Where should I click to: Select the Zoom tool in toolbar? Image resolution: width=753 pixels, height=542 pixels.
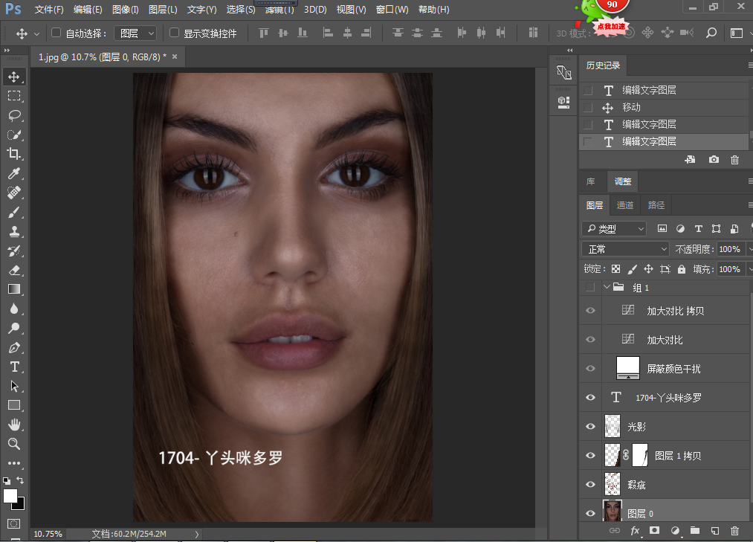pyautogui.click(x=14, y=444)
